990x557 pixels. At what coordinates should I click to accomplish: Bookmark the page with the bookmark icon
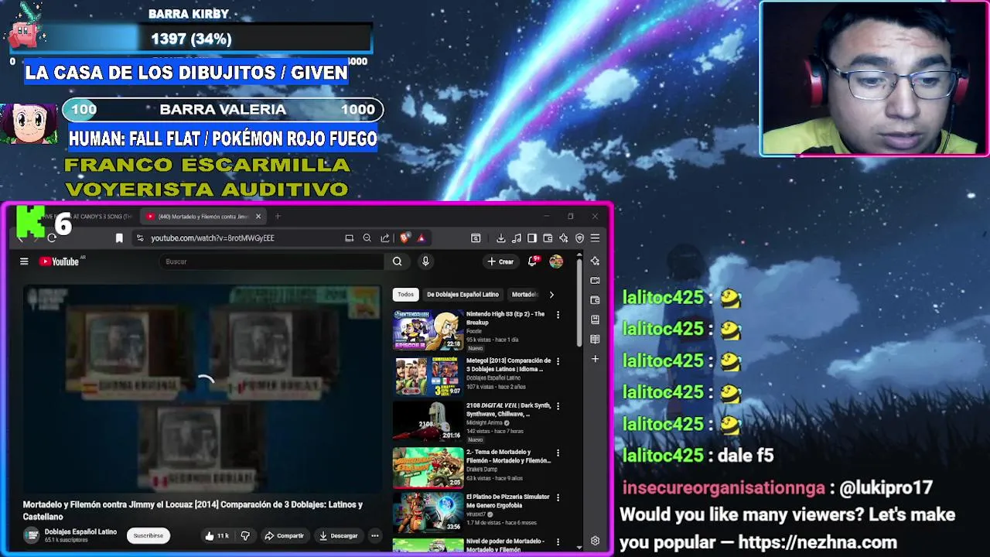(x=119, y=238)
